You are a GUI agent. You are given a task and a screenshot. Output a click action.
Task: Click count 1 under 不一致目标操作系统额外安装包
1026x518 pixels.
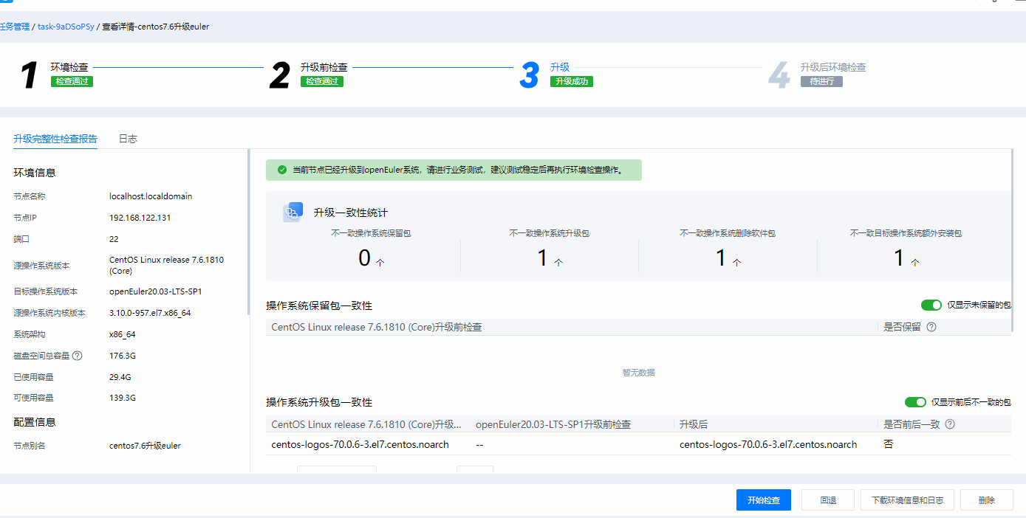point(899,258)
